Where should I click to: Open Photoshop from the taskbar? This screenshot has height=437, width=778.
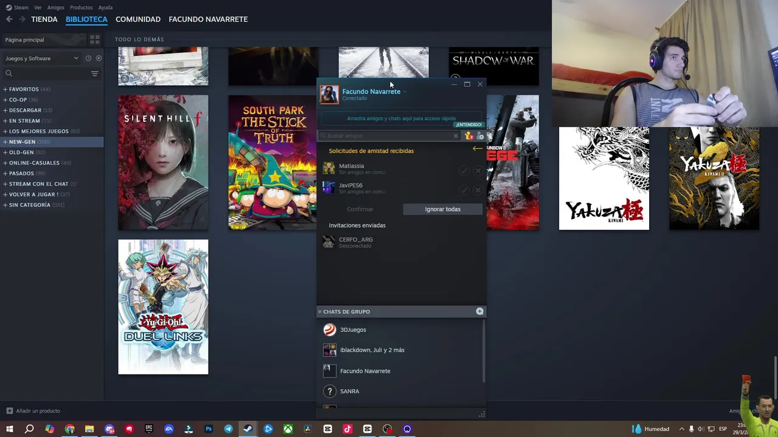208,429
